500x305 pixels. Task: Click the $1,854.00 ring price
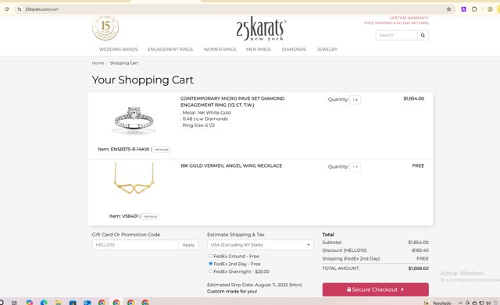[x=414, y=99]
